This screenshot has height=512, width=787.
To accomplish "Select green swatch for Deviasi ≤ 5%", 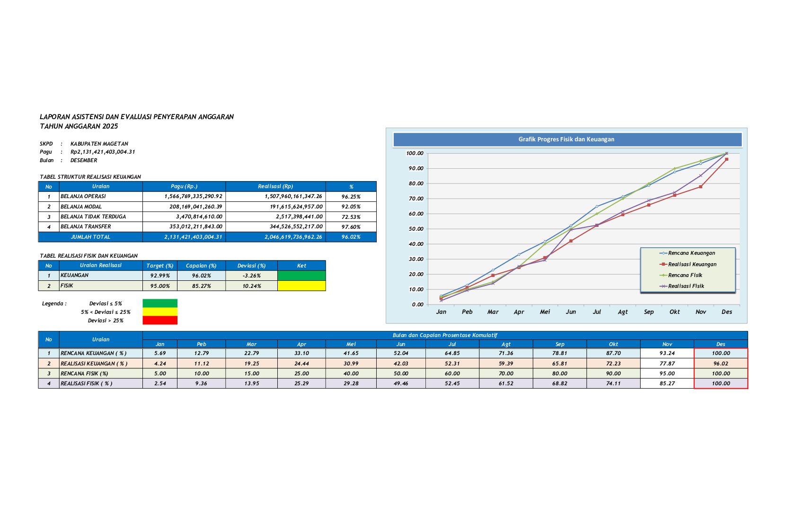I will (160, 304).
